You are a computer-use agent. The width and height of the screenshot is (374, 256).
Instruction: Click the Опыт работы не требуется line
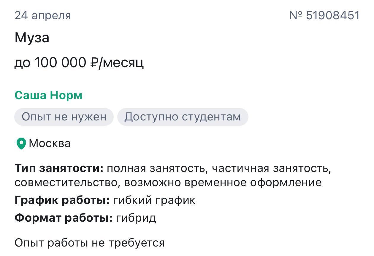[90, 243]
